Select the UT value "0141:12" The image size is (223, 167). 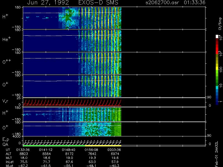pos(46,150)
